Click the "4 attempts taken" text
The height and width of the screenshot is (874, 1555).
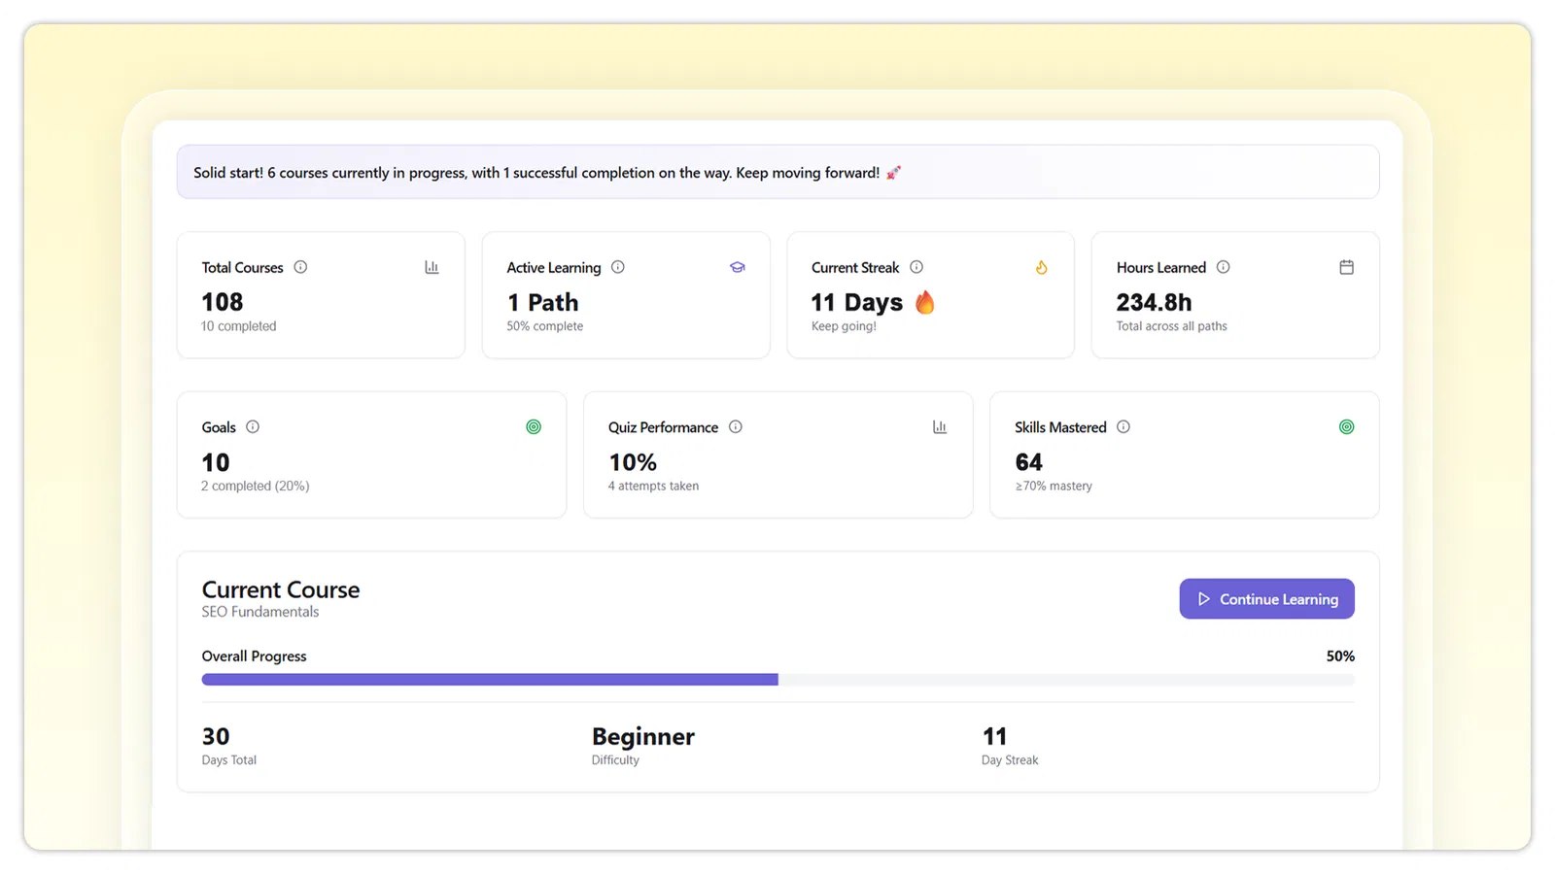pyautogui.click(x=653, y=486)
